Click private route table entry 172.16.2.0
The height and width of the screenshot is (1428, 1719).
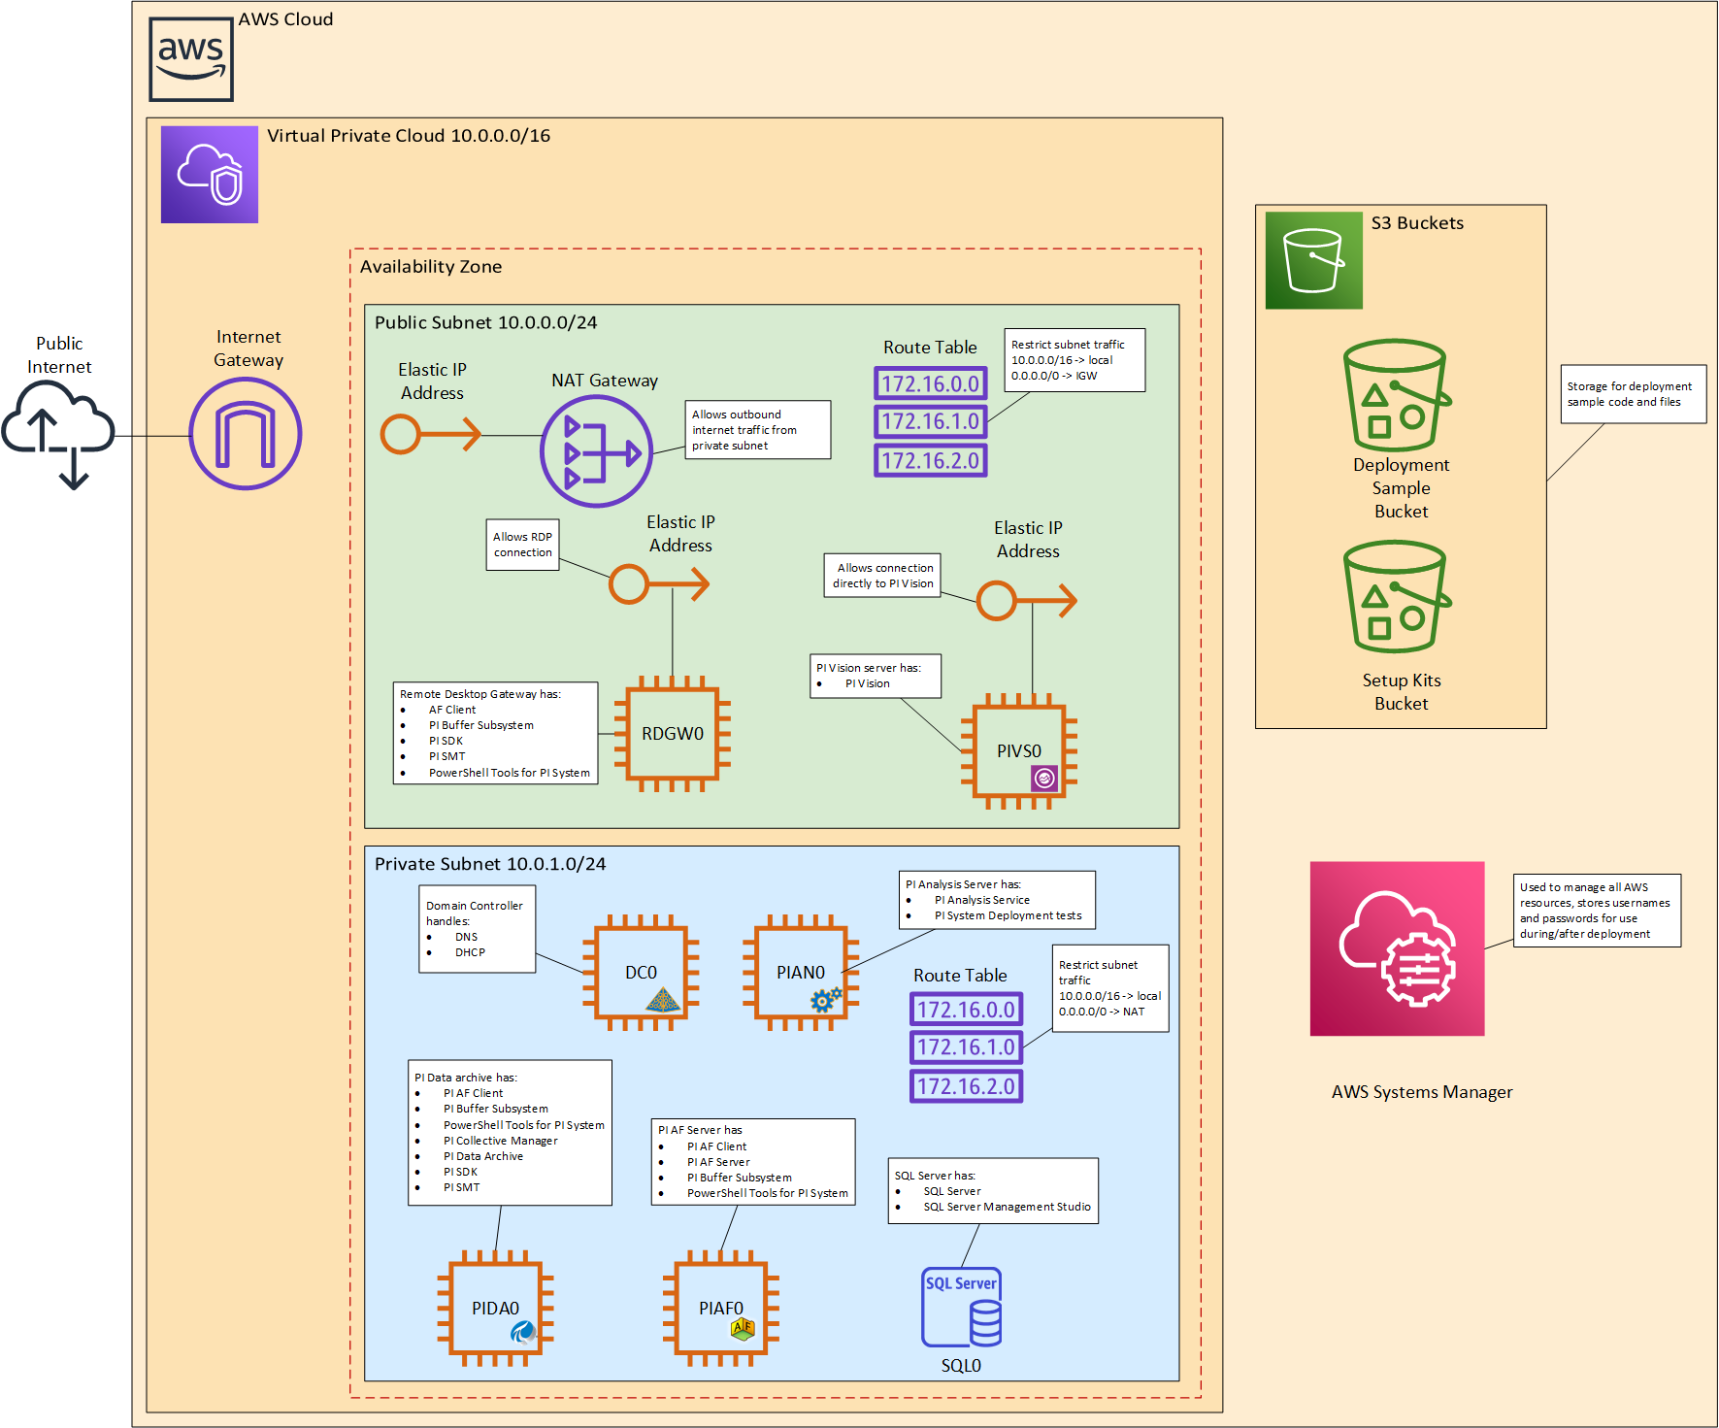(x=967, y=1086)
